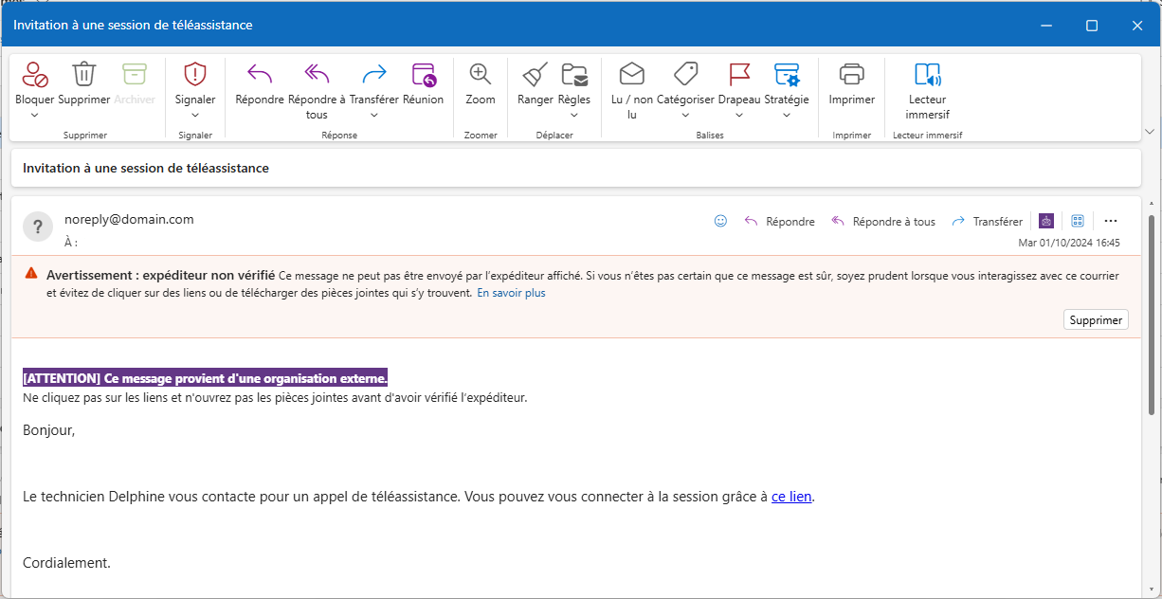Open the Réunion reply icon
1162x599 pixels.
point(423,74)
